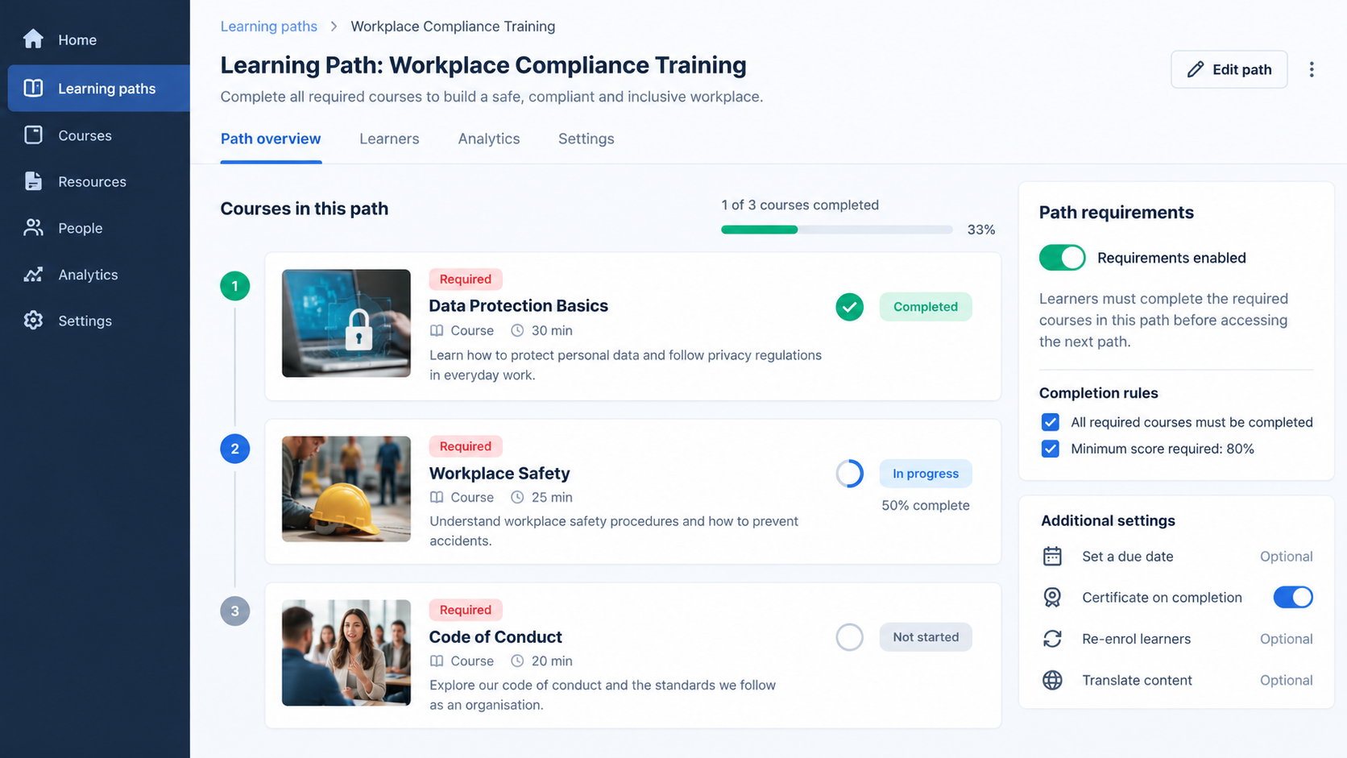This screenshot has height=758, width=1347.
Task: Click the Set a due date label
Action: (1128, 556)
